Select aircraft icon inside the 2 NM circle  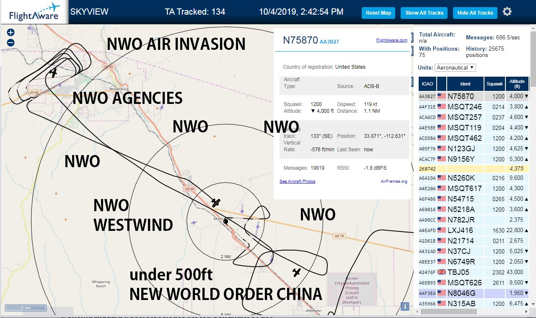pyautogui.click(x=216, y=203)
